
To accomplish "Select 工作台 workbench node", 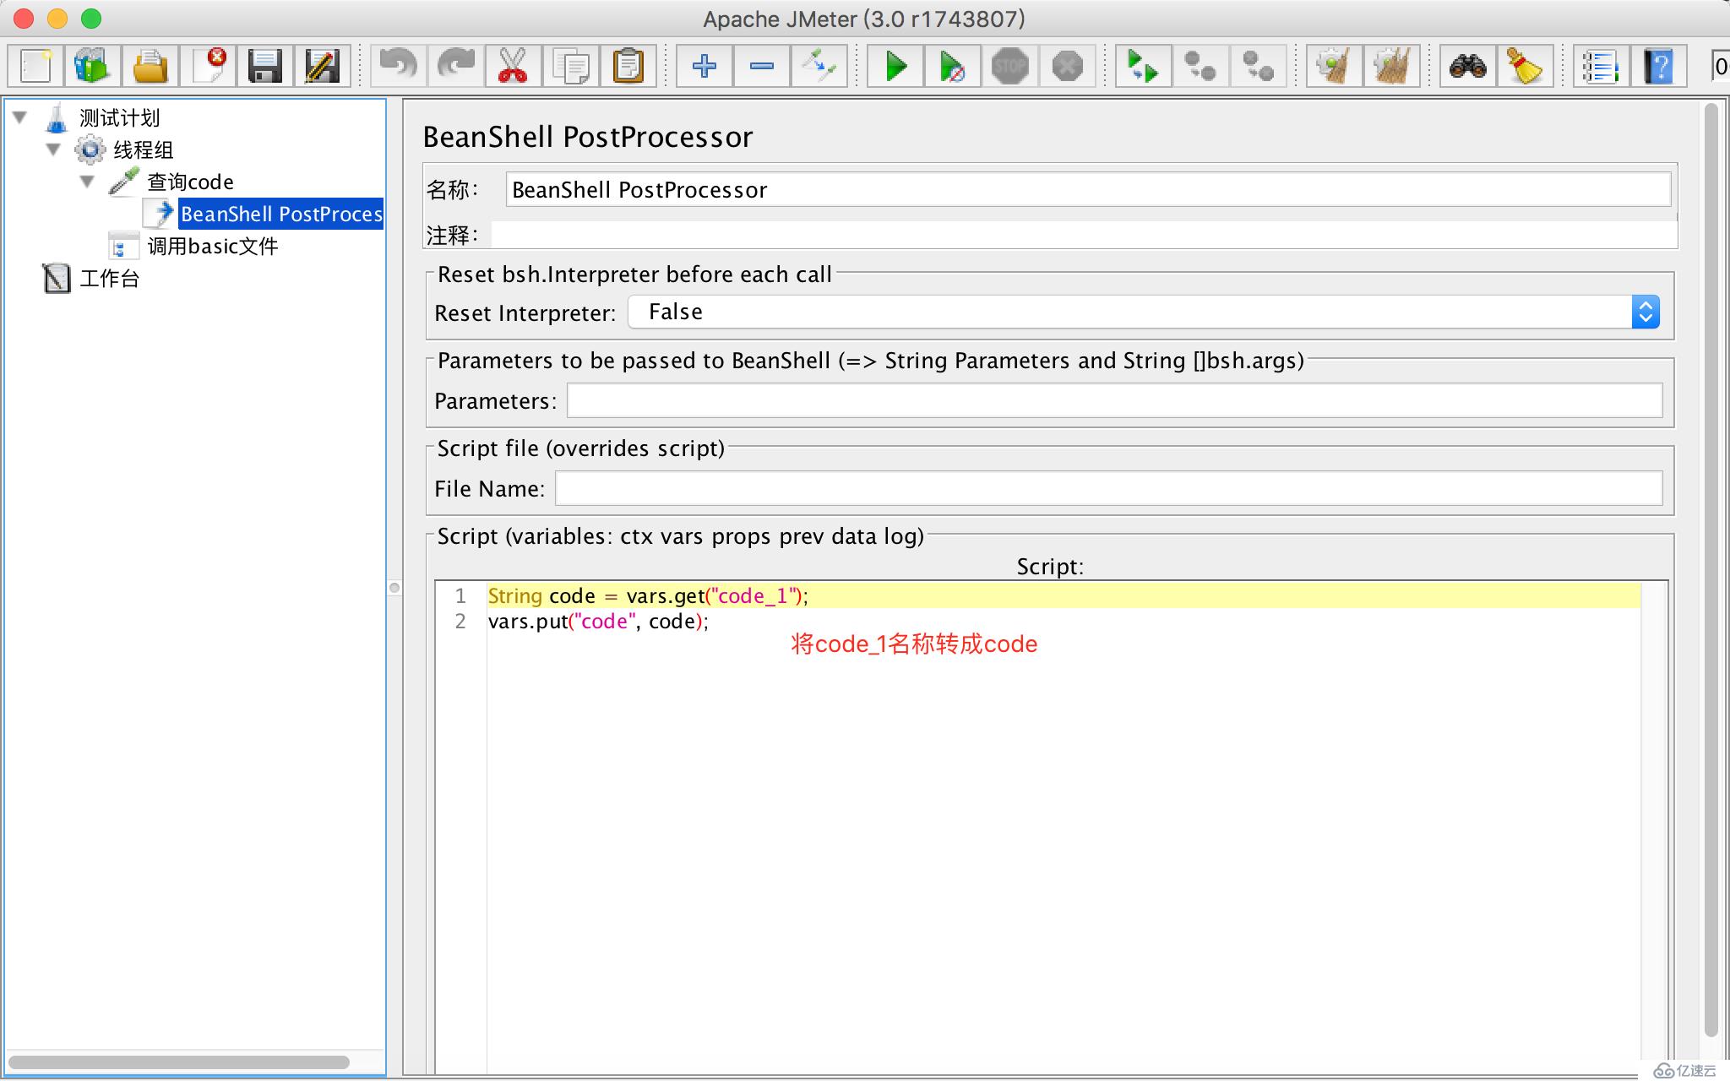I will [x=109, y=279].
